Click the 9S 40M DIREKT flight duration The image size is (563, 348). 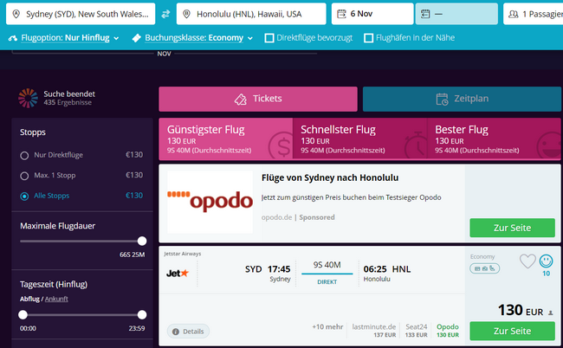click(327, 273)
